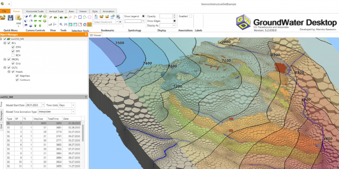Click the Open folder icon in Quick Menu
Screen dimensions: 339x169
tap(3, 18)
